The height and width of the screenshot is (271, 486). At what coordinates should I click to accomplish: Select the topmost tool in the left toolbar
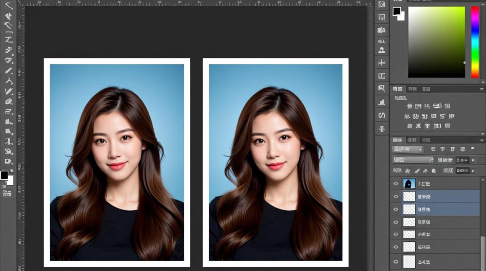9,6
